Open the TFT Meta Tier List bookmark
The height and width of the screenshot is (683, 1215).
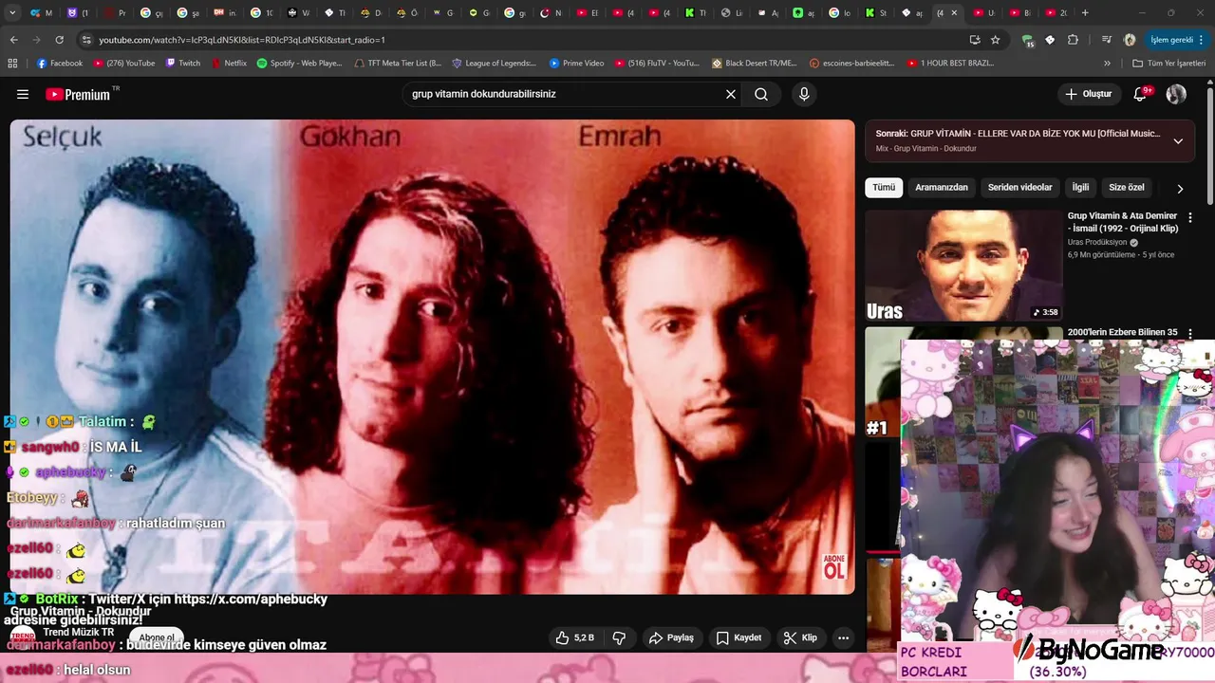tap(398, 64)
